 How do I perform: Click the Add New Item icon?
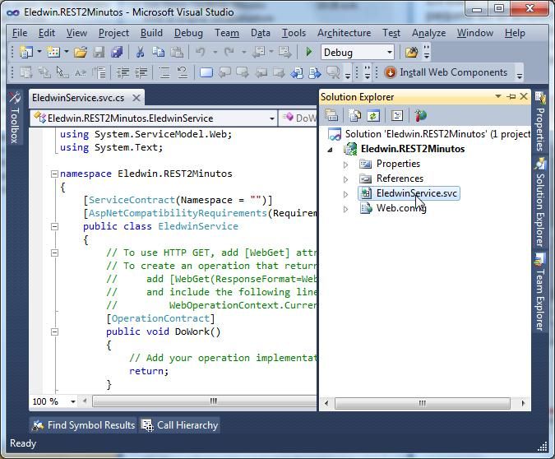53,53
